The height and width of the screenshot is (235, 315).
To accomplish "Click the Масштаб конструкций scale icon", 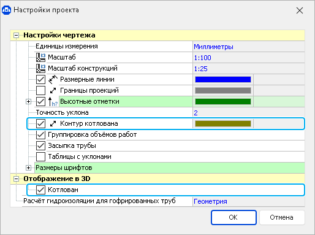I will [x=41, y=68].
